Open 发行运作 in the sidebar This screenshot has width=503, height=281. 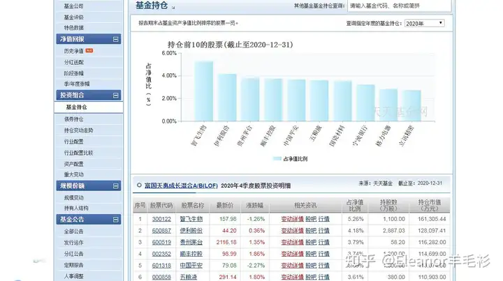pos(73,243)
